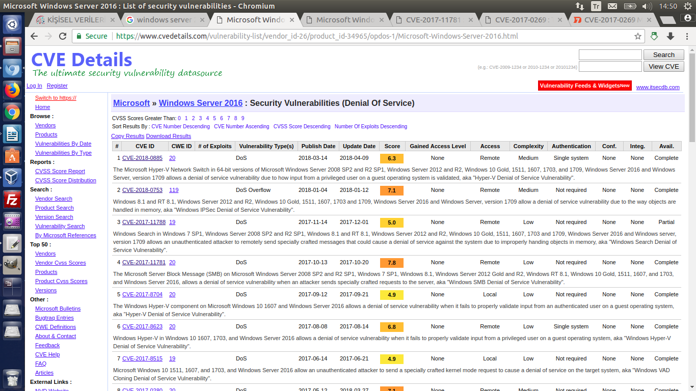Click Download Results link
The image size is (696, 391).
pyautogui.click(x=169, y=136)
